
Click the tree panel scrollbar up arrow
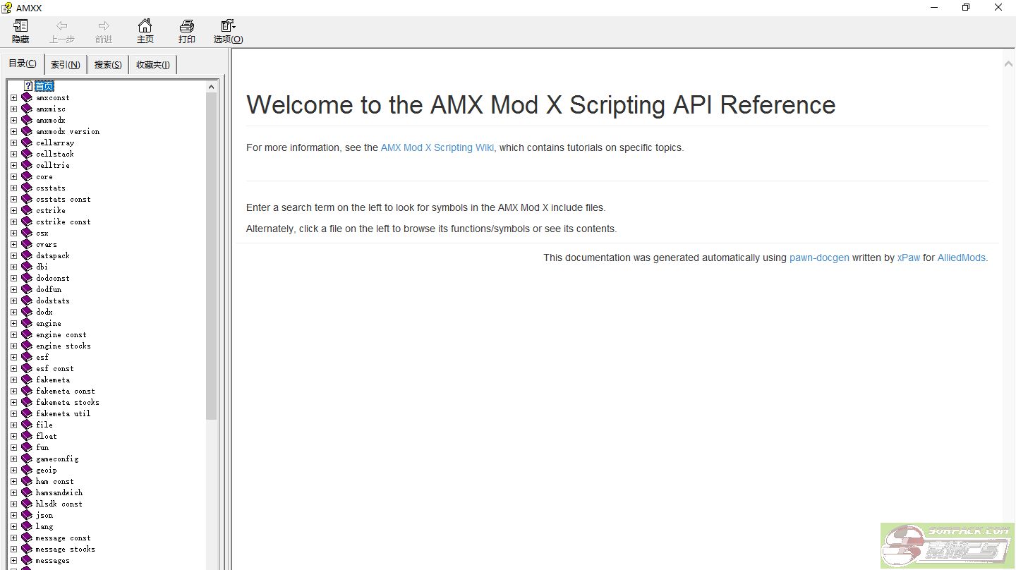(211, 86)
